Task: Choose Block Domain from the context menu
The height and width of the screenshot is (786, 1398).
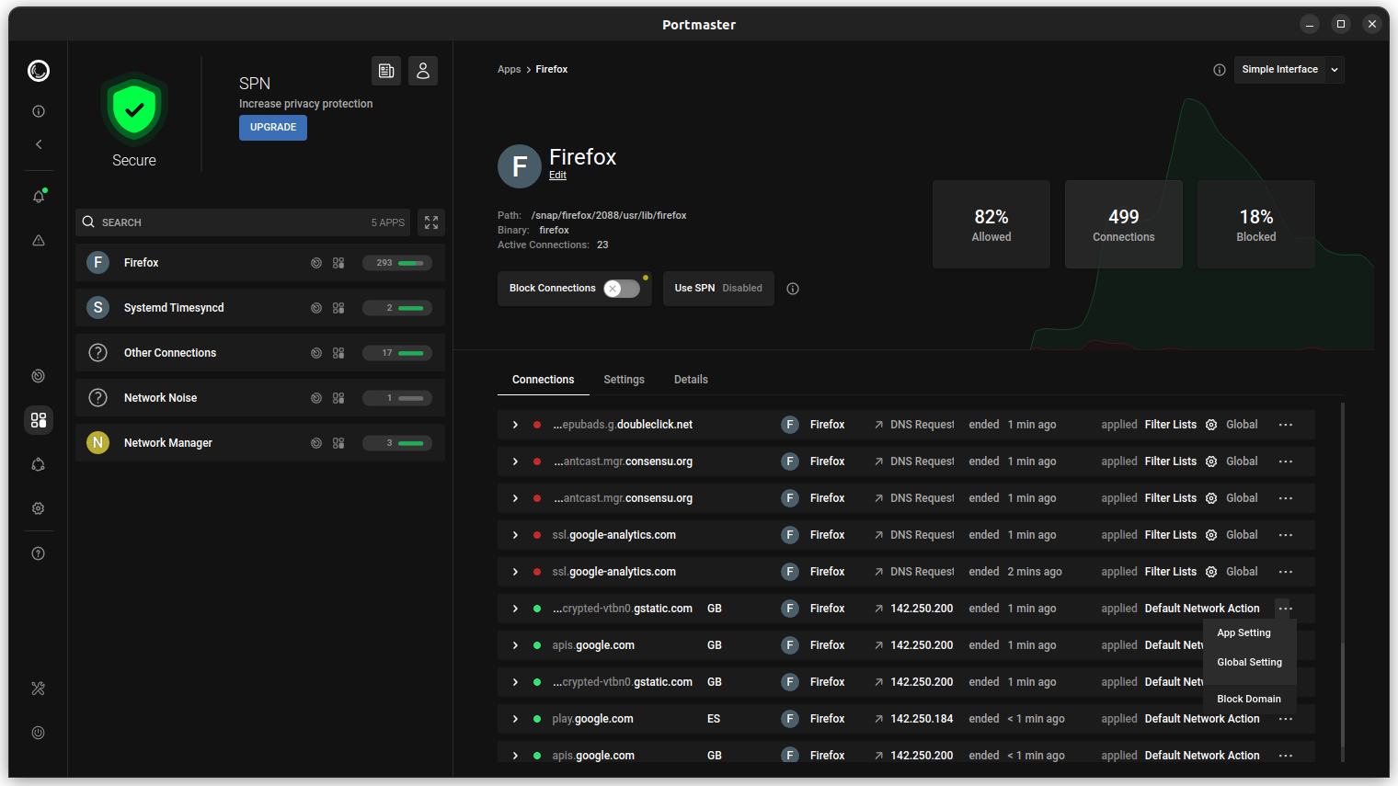Action: pyautogui.click(x=1248, y=699)
